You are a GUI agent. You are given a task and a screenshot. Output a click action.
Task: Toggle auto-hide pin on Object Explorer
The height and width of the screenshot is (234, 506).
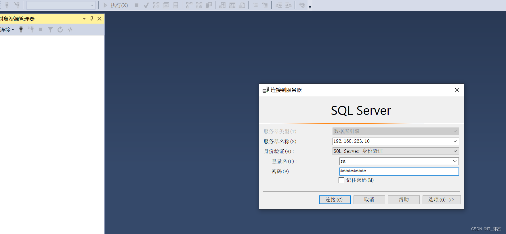[x=92, y=19]
